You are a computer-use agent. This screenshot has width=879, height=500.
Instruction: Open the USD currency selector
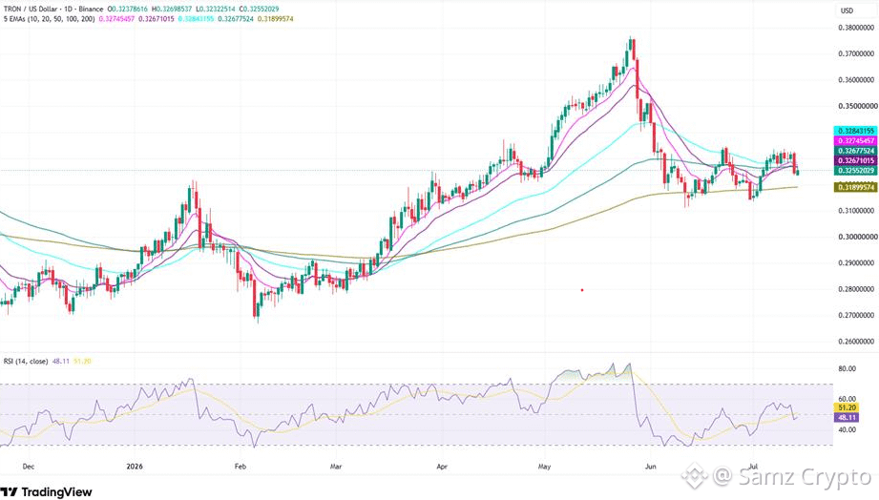point(847,10)
